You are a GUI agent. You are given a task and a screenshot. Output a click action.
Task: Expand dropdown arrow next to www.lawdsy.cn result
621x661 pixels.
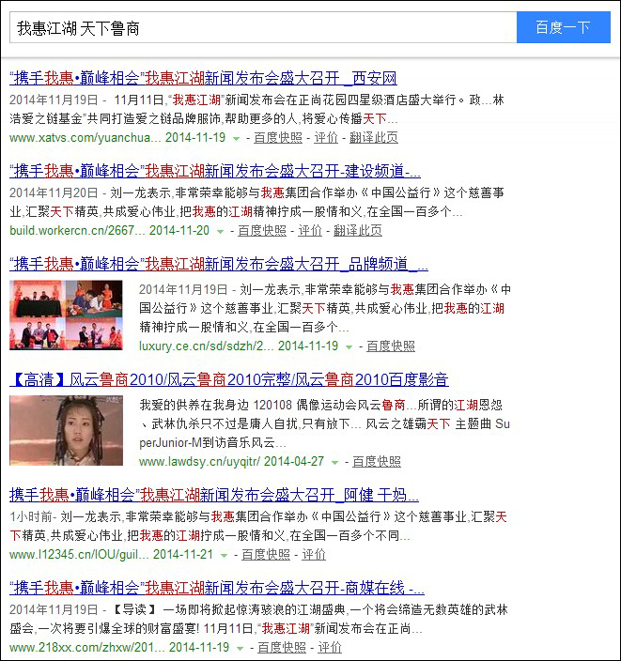coord(335,463)
